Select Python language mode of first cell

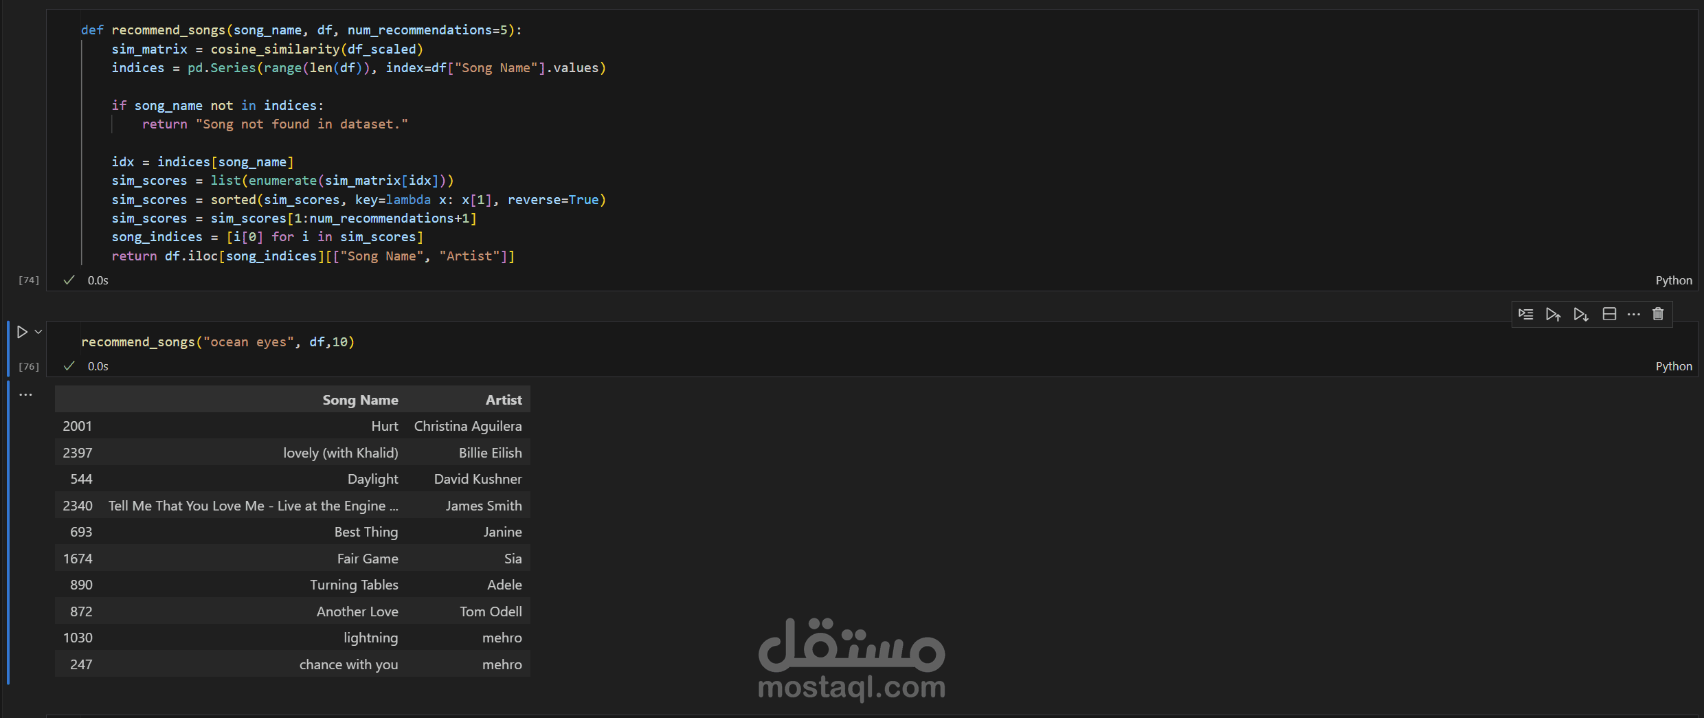[1674, 280]
